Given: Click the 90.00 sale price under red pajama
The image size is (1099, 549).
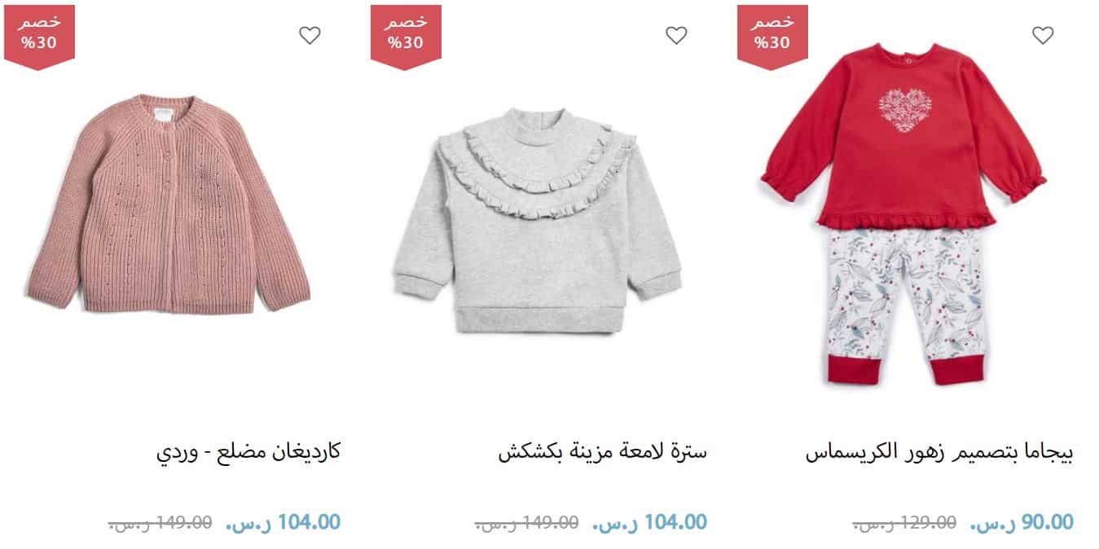Looking at the screenshot, I should pos(1021,522).
